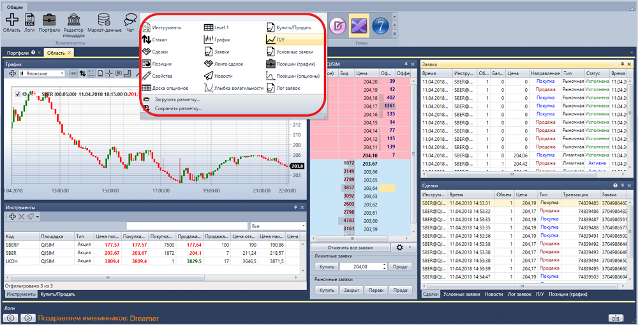Apply the pink pencil theme icon
Image resolution: width=638 pixels, height=325 pixels.
click(338, 26)
